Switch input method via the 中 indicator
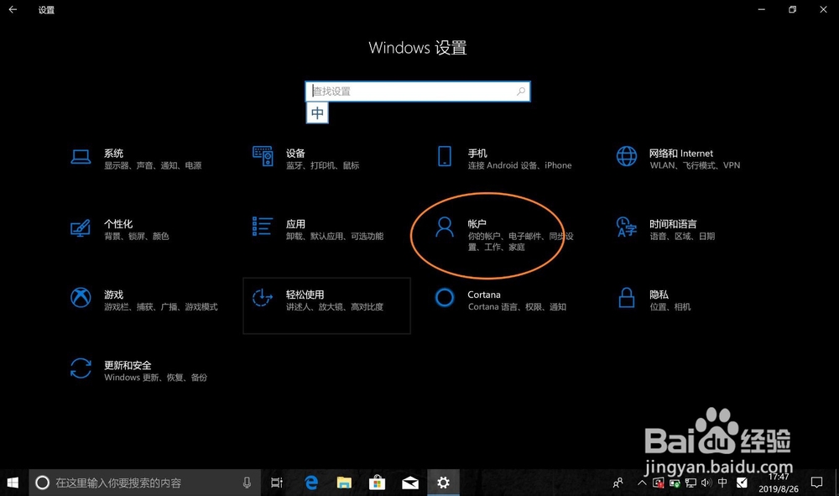The image size is (839, 496). [x=317, y=112]
